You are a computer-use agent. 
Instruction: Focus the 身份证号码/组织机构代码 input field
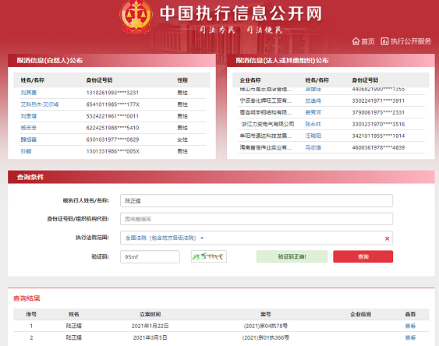(x=257, y=219)
